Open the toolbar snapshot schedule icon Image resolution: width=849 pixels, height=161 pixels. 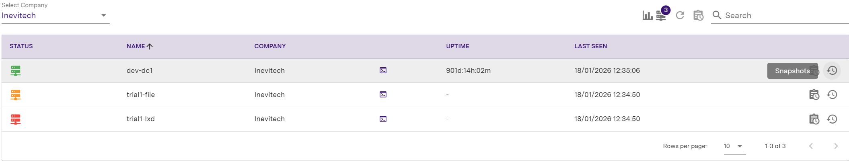coord(698,15)
